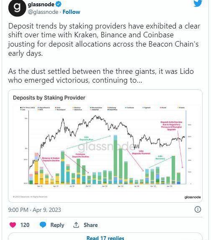Image resolution: width=211 pixels, height=240 pixels.
Task: Click the @glassnode handle
Action: (x=43, y=12)
